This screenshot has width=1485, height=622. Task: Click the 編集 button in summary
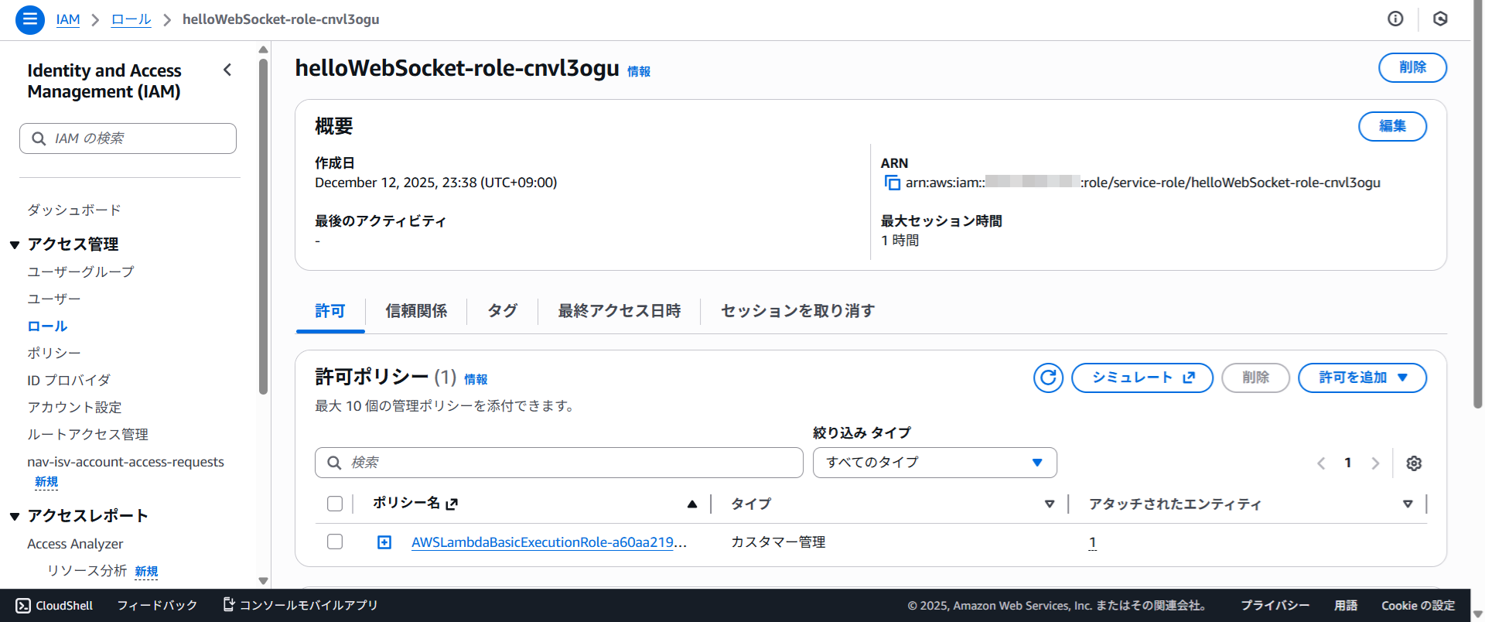tap(1392, 126)
